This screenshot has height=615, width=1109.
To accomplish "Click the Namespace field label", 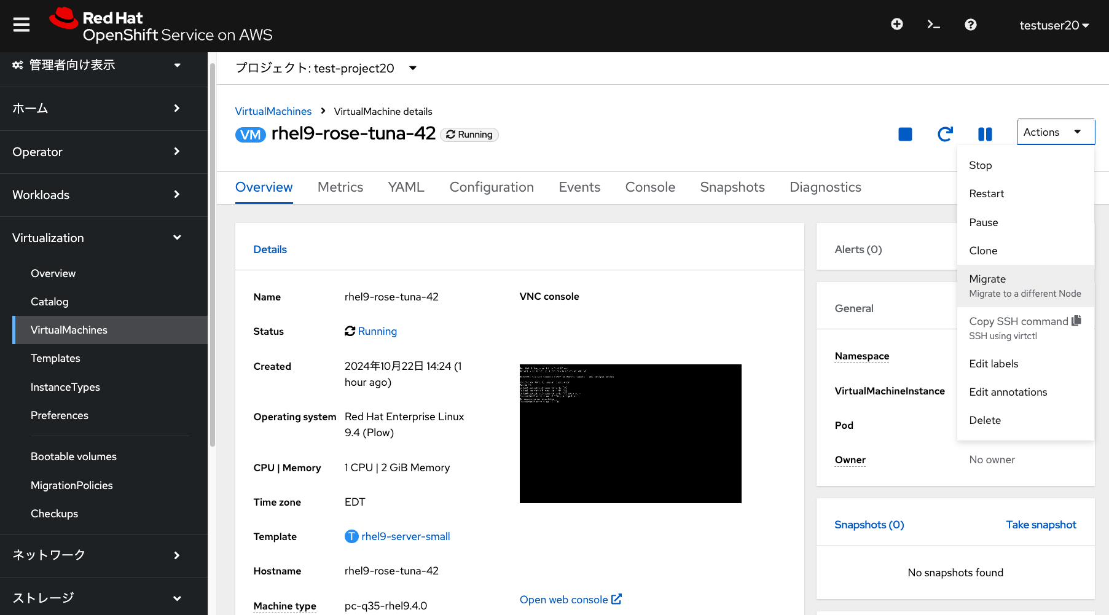I will (862, 356).
